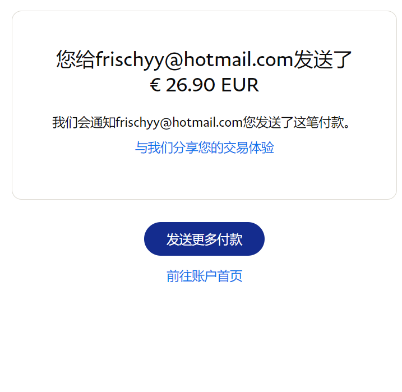This screenshot has height=392, width=402.
Task: Click the 发送更多付款 button
Action: (204, 239)
